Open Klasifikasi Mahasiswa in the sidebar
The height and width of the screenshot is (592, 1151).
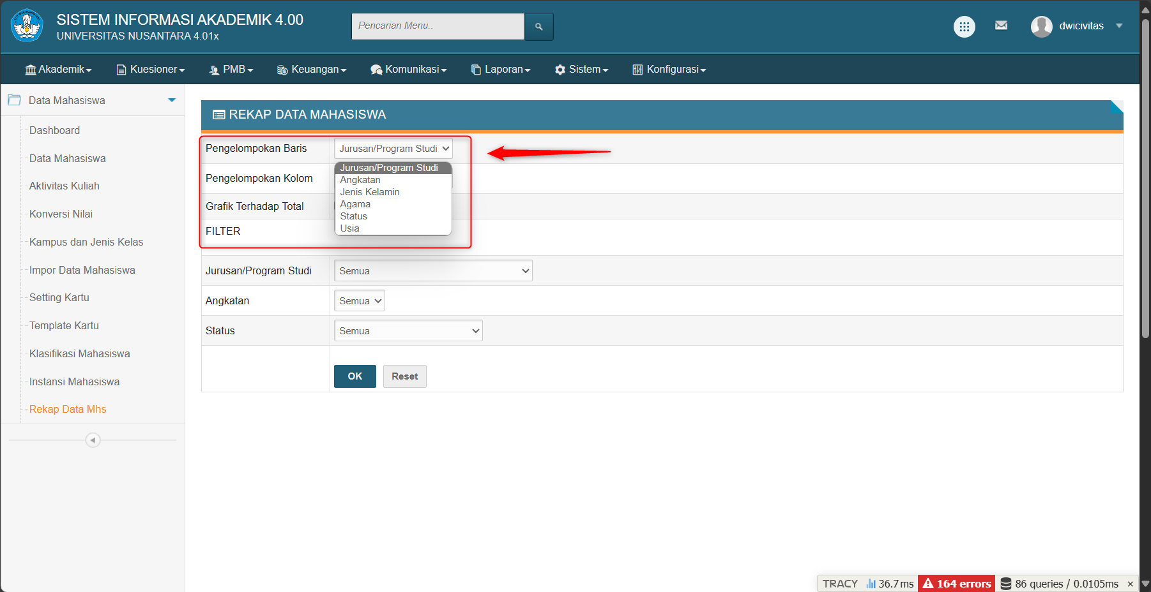click(79, 353)
